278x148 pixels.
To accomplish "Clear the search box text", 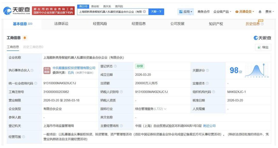I will click(144, 12).
